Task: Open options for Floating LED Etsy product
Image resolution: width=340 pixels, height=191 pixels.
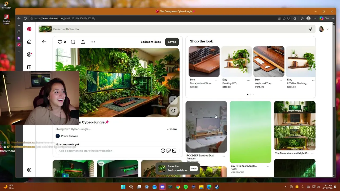Action: [x=248, y=80]
